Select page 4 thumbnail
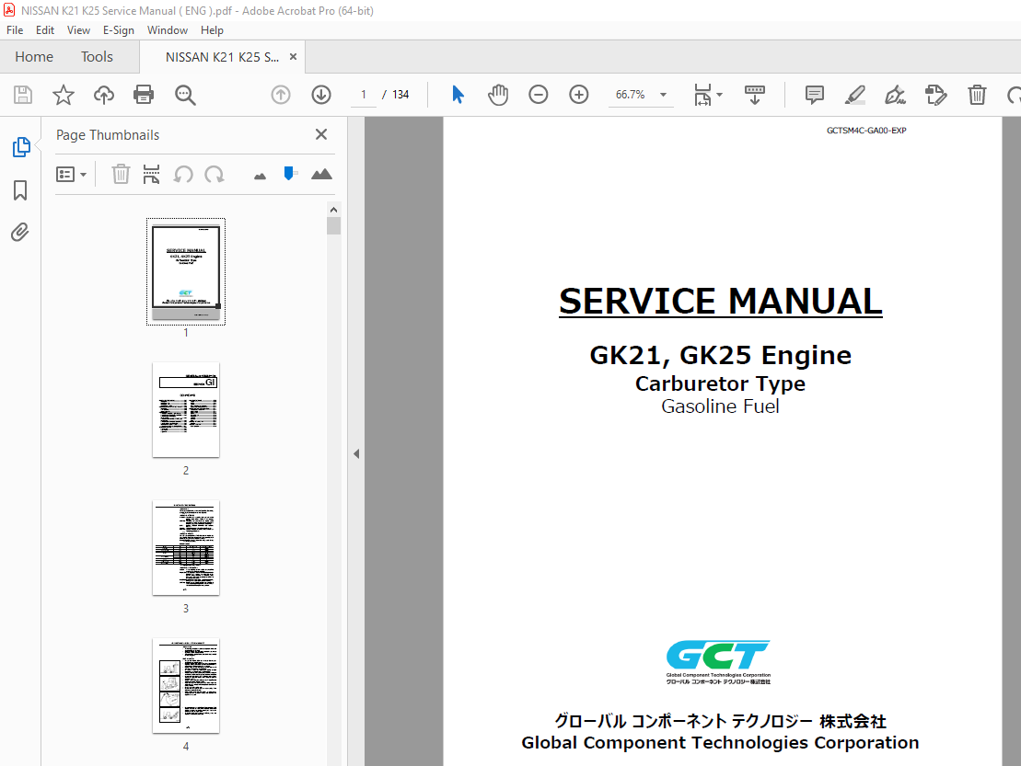 point(186,686)
